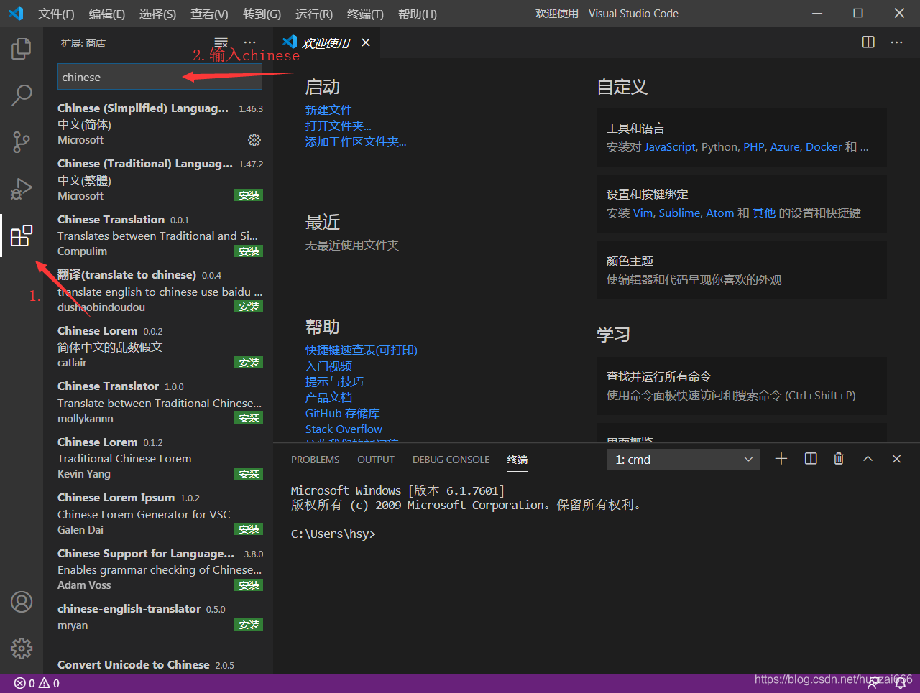The image size is (920, 693).
Task: Open the Source Control view
Action: tap(22, 141)
